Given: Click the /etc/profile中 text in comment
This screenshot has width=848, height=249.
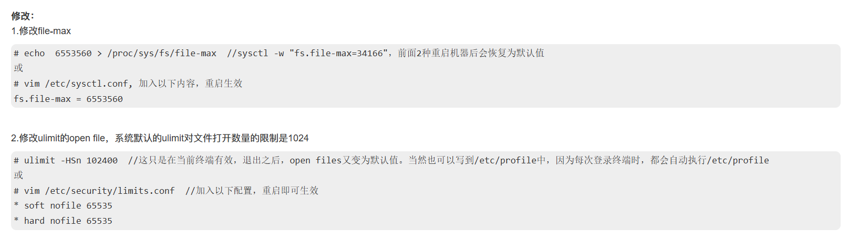Looking at the screenshot, I should tap(510, 160).
